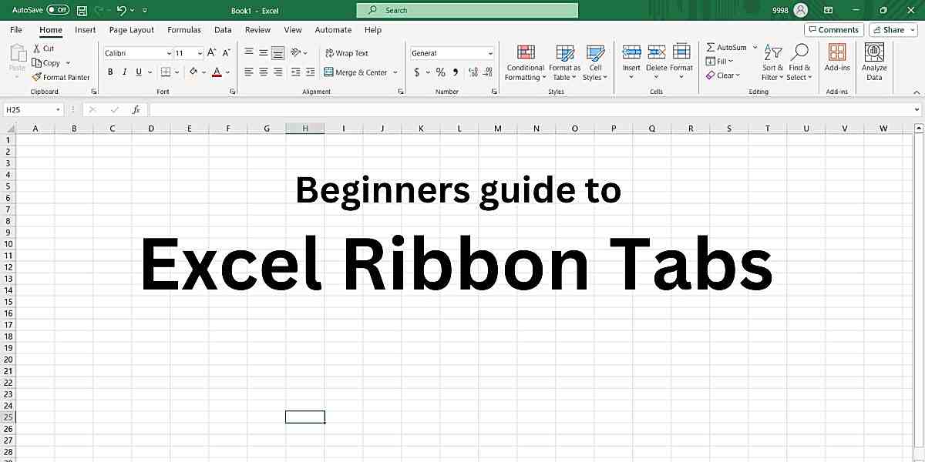
Task: Apply italic formatting
Action: (x=124, y=72)
